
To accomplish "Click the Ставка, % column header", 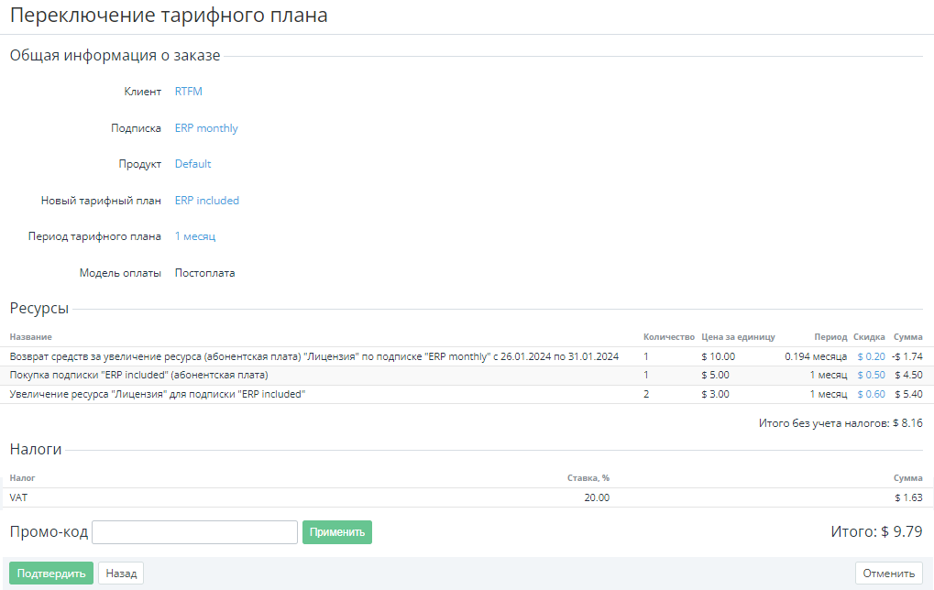I will (588, 478).
